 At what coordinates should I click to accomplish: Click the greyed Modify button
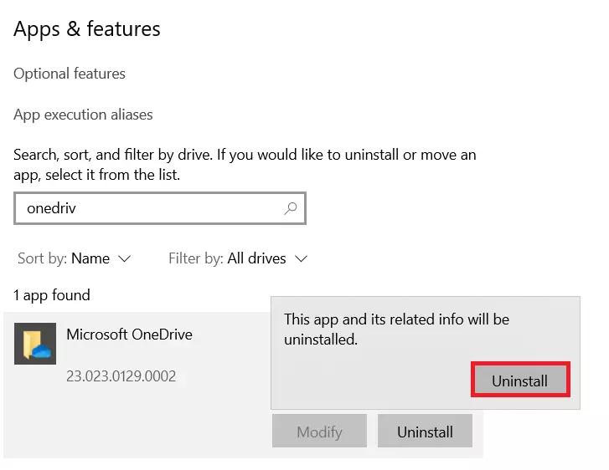pos(319,432)
